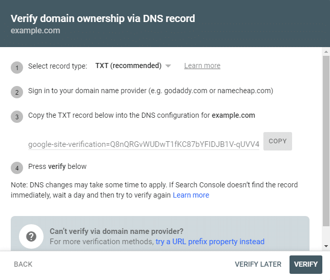The height and width of the screenshot is (280, 330).
Task: Click the step 1 number circle
Action: [x=17, y=67]
